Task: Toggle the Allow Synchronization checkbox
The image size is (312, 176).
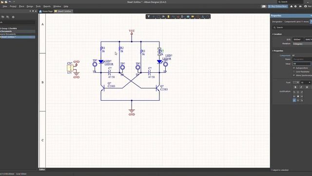Action: coord(294,75)
